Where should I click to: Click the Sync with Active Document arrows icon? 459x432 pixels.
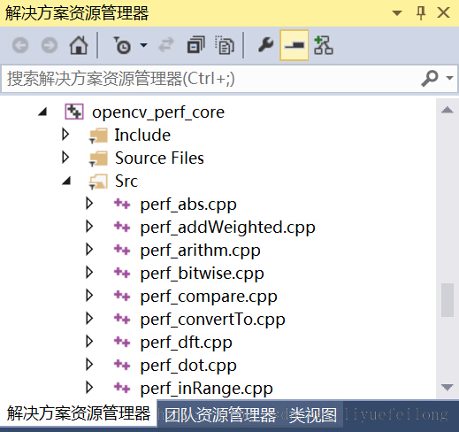(166, 45)
